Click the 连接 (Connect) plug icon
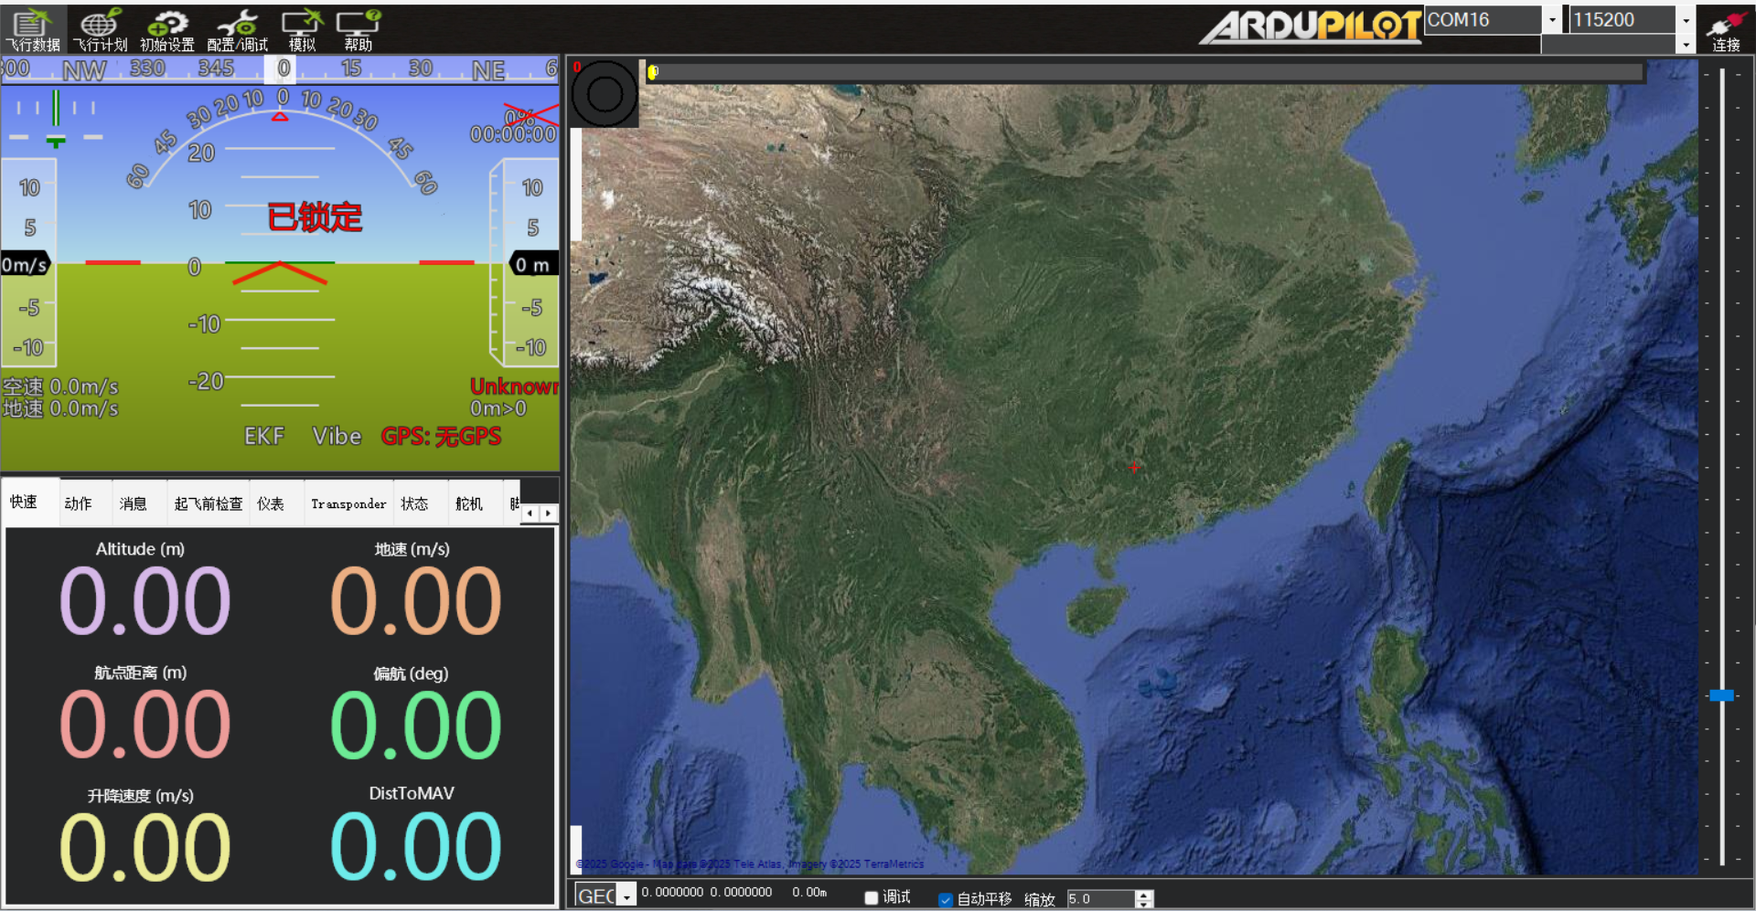Viewport: 1756px width, 911px height. pos(1726,29)
